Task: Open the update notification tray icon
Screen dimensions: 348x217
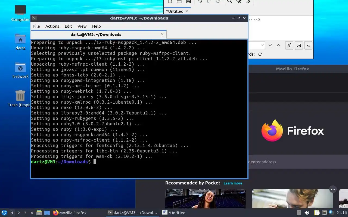Action: tap(331, 212)
